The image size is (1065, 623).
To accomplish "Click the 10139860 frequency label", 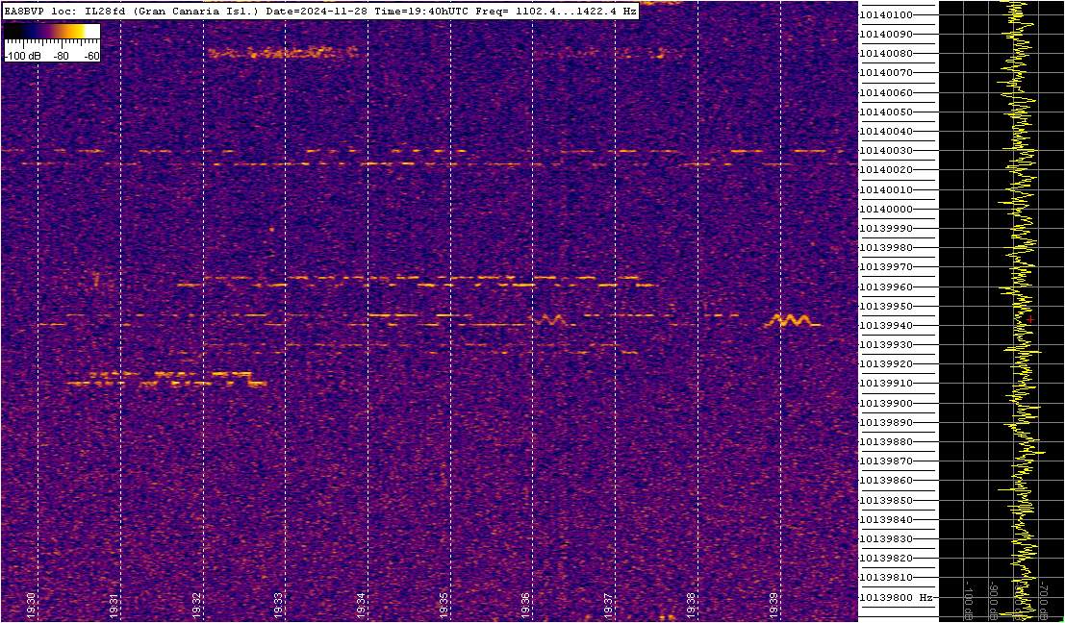I will [x=886, y=481].
